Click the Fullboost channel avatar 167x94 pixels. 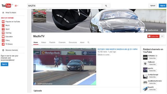[145, 64]
